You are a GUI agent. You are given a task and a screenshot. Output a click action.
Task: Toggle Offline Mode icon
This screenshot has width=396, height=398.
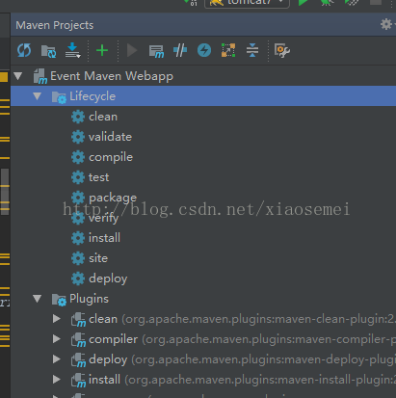[x=180, y=50]
